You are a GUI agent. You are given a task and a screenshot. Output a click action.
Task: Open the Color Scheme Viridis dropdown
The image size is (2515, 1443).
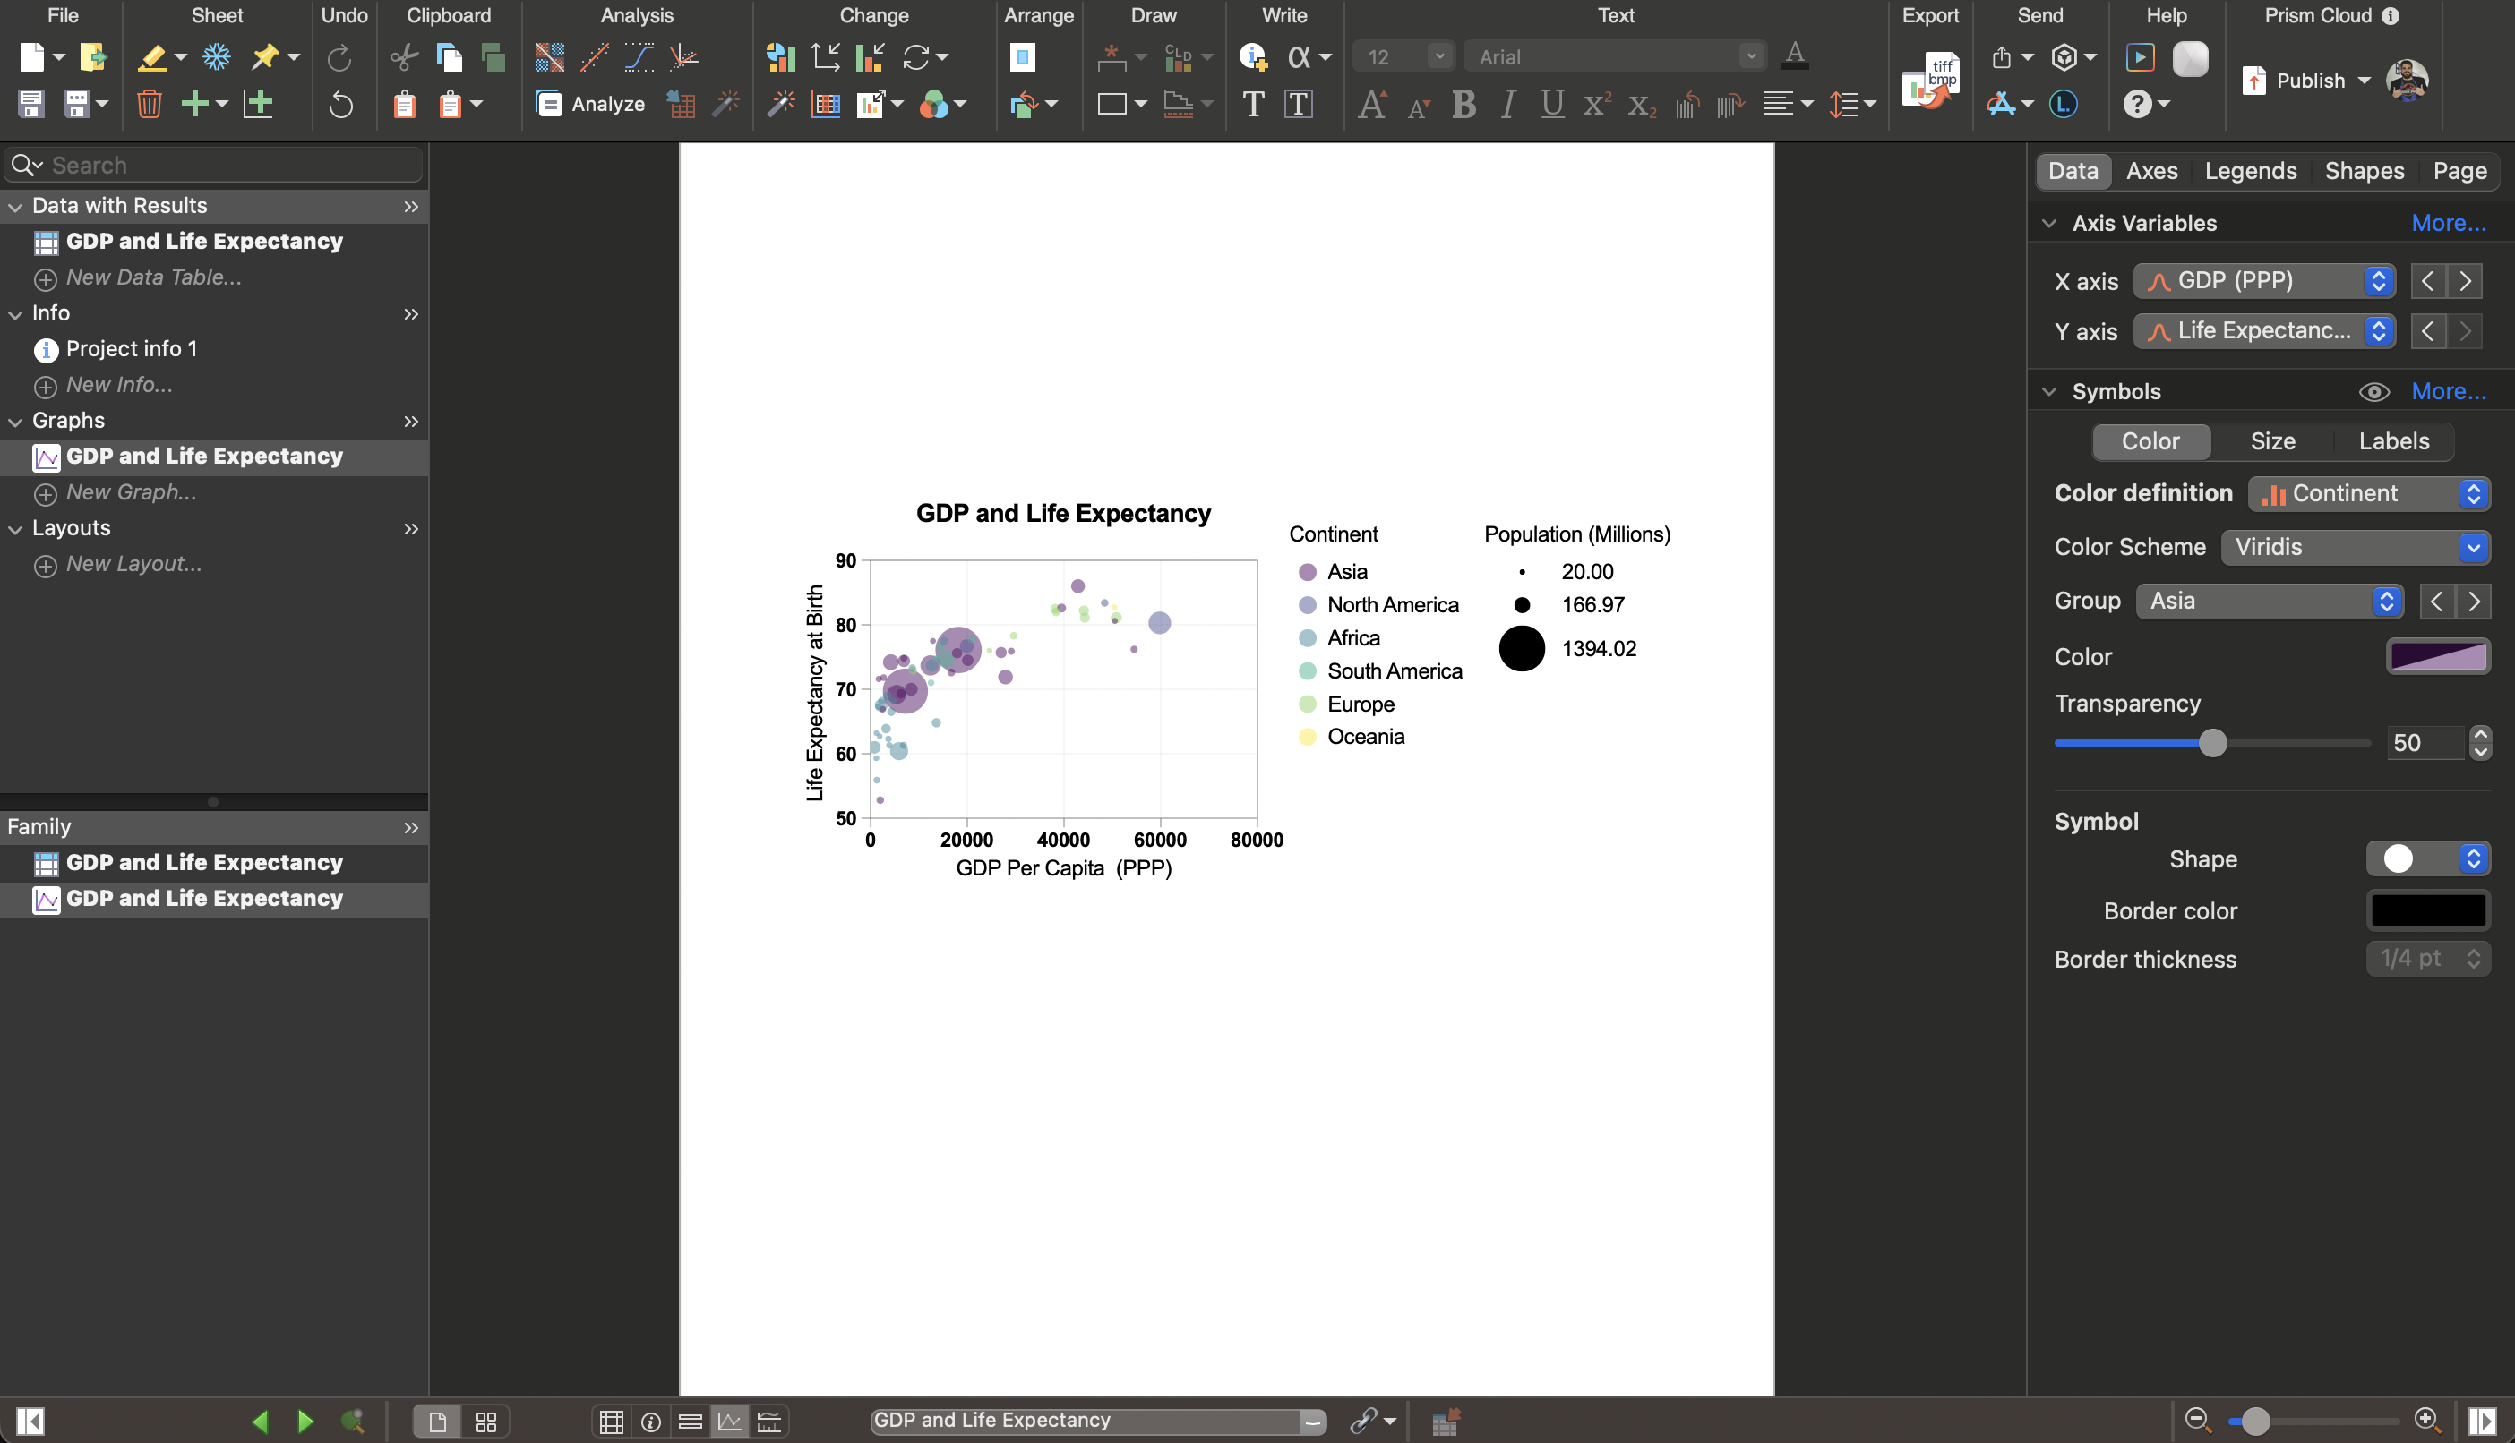[2355, 547]
